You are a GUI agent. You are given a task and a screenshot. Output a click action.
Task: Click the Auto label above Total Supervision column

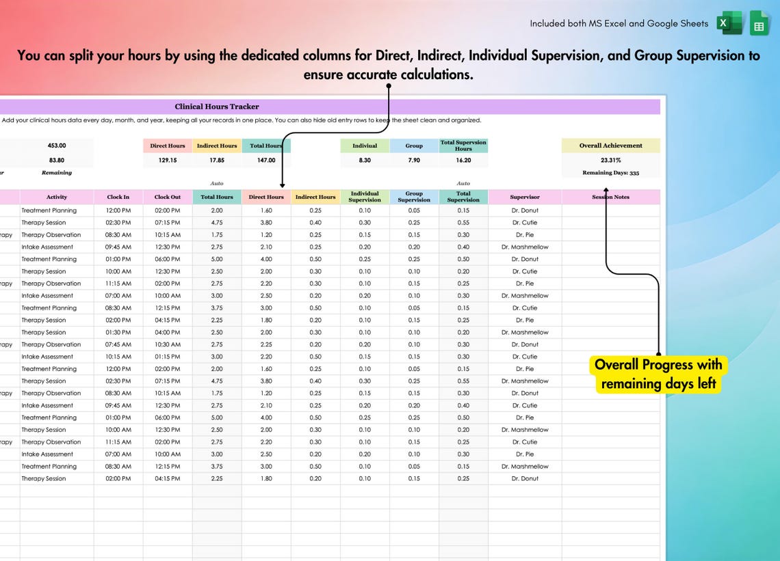point(463,183)
